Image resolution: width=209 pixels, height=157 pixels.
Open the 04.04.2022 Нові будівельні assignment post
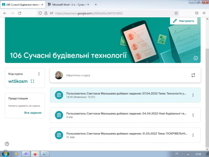tap(125, 115)
